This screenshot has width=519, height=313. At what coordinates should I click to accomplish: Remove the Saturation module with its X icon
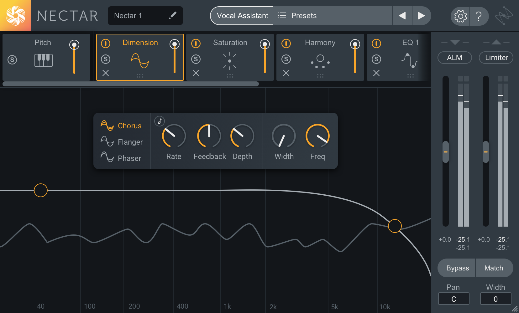pos(196,73)
